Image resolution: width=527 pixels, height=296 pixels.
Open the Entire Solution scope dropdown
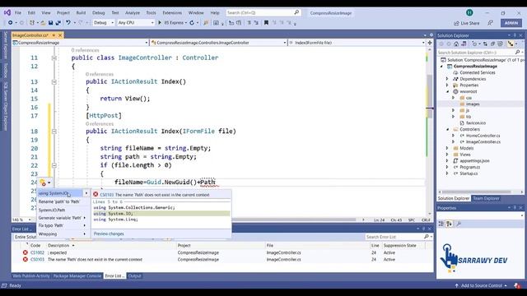[x=26, y=237]
